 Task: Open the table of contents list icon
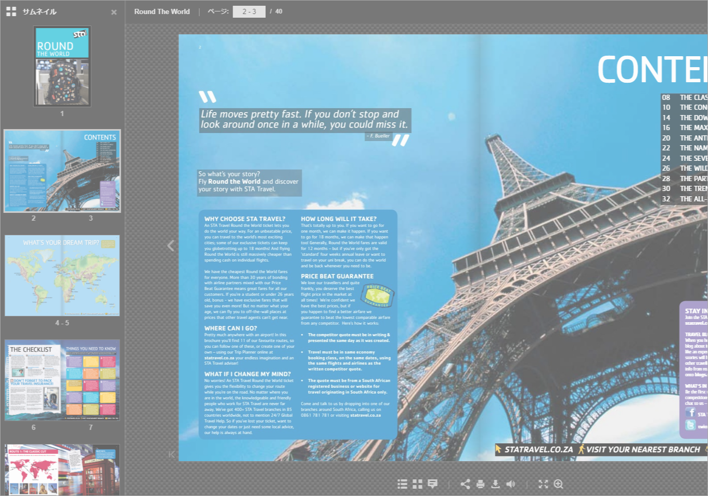(x=402, y=484)
